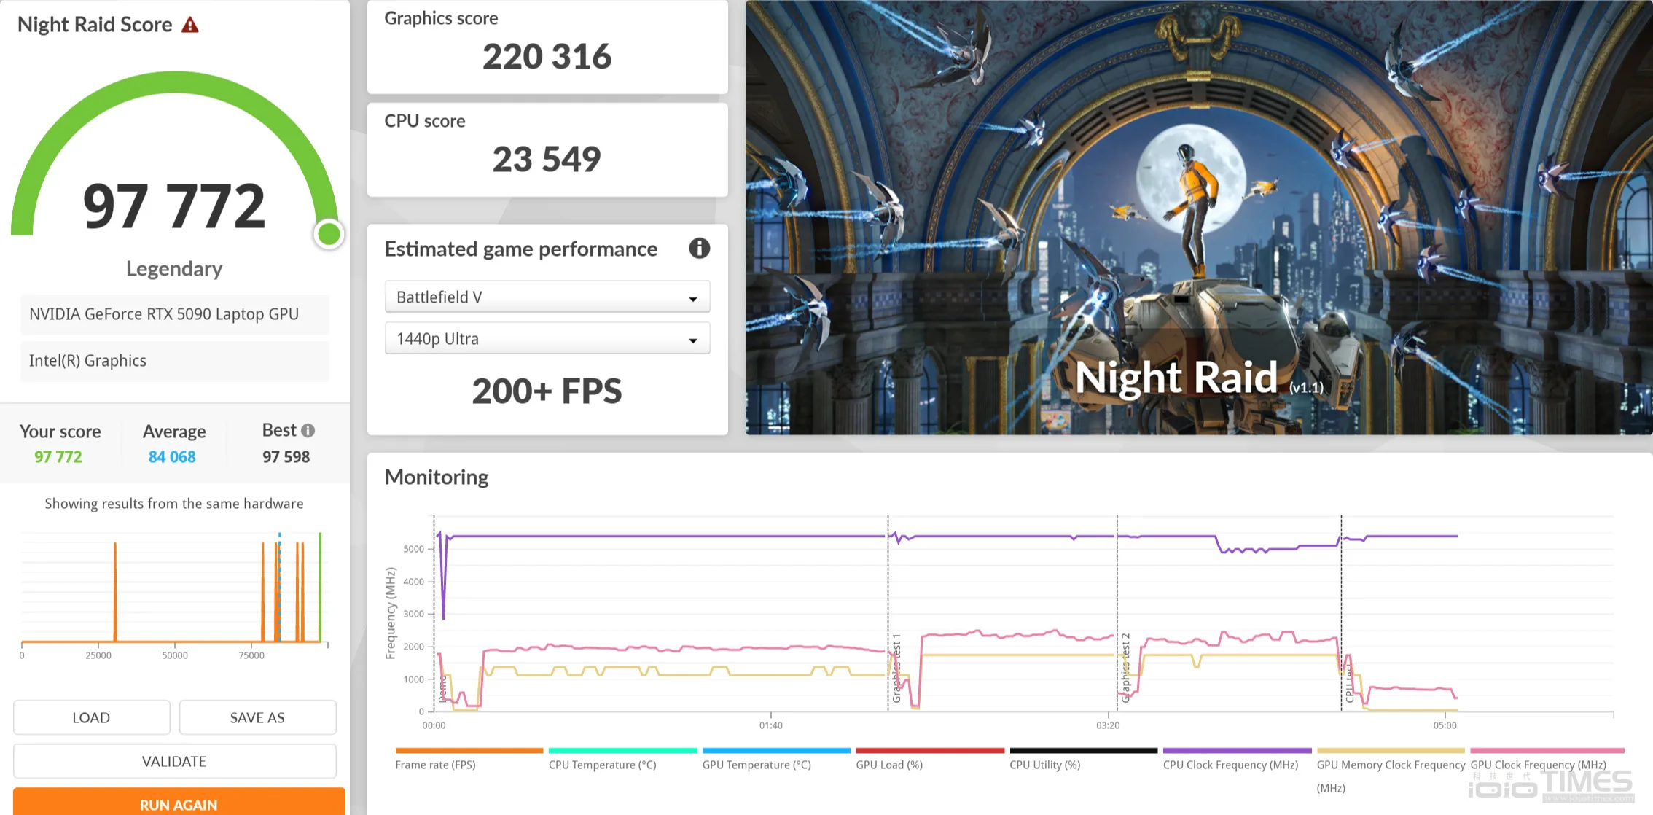Click the GPU Temperature (°C) legend label
The height and width of the screenshot is (815, 1653).
[x=757, y=765]
